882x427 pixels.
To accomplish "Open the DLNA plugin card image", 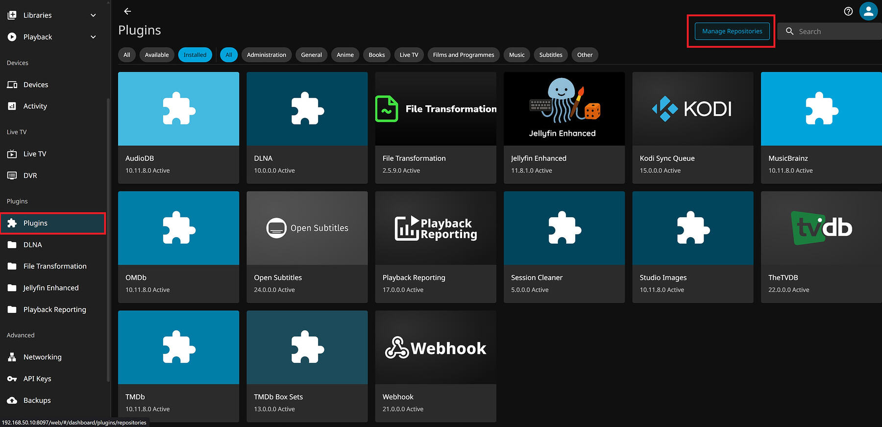I will (307, 109).
